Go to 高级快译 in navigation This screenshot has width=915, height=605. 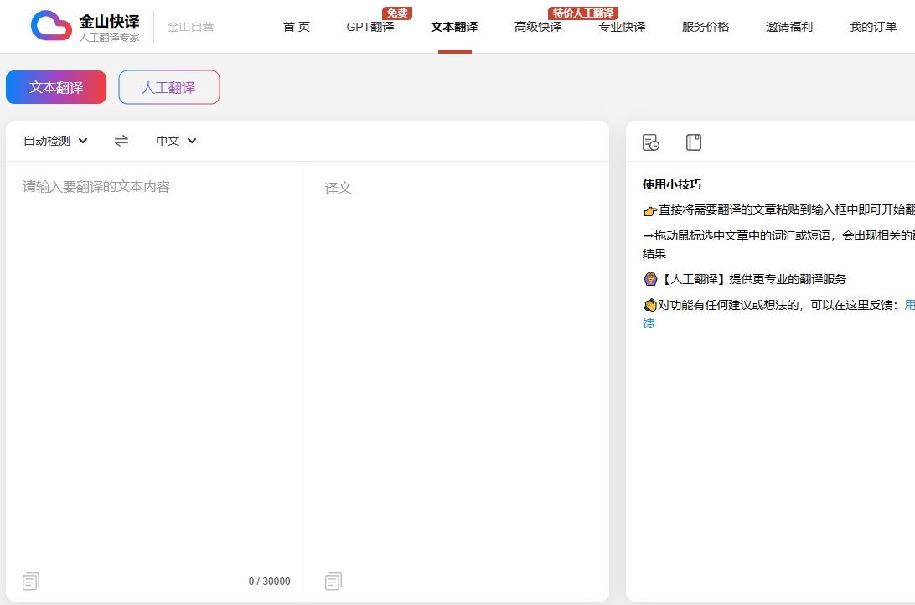coord(538,27)
